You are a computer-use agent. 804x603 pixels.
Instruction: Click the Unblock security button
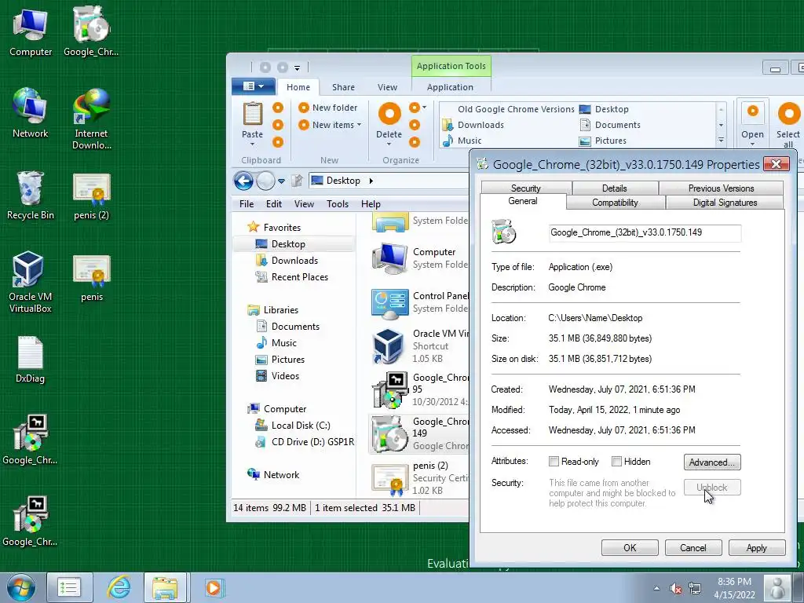[712, 487]
